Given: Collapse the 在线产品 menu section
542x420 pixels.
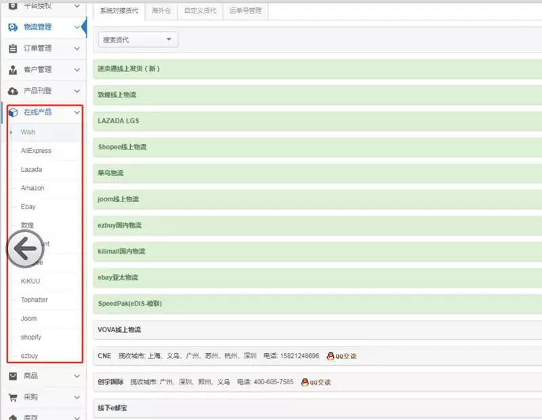Looking at the screenshot, I should [x=77, y=112].
